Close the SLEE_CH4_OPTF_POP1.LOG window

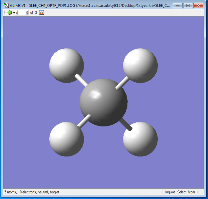click(x=198, y=6)
